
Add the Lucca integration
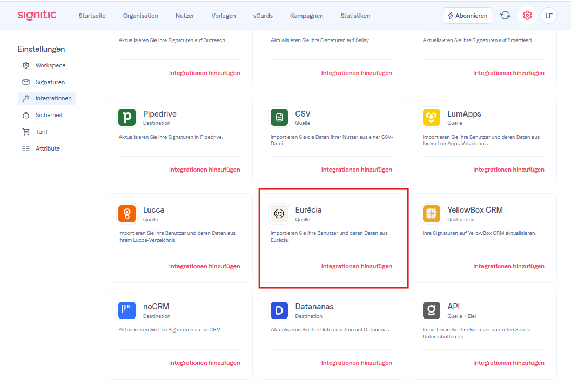(x=204, y=266)
